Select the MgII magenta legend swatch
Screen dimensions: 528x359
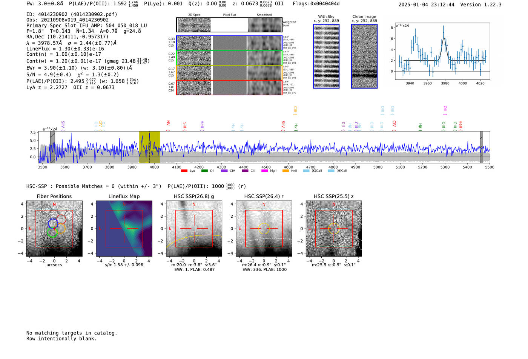click(265, 171)
